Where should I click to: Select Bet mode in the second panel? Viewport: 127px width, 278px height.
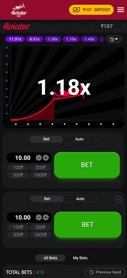click(x=47, y=199)
